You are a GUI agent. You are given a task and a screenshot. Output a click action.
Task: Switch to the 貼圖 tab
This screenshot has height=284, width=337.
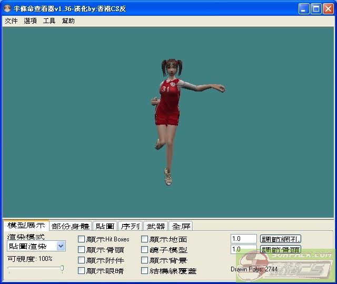coord(105,226)
